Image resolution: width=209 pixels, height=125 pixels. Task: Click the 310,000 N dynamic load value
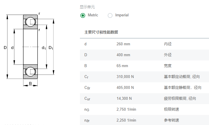tap(125, 77)
